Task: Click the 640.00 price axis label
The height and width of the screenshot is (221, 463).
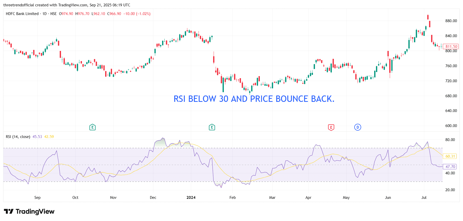Action: (451, 111)
